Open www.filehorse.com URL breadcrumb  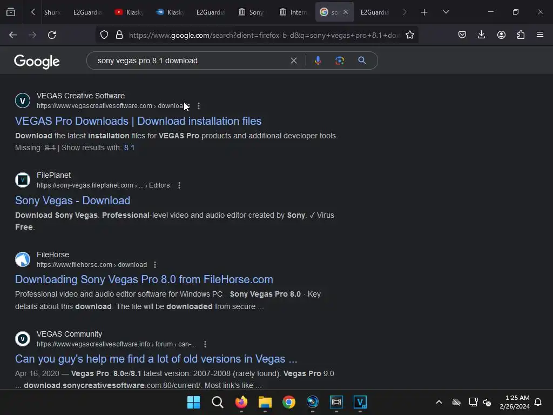coord(92,265)
